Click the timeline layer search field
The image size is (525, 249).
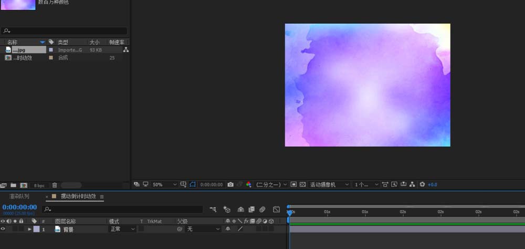pos(122,209)
